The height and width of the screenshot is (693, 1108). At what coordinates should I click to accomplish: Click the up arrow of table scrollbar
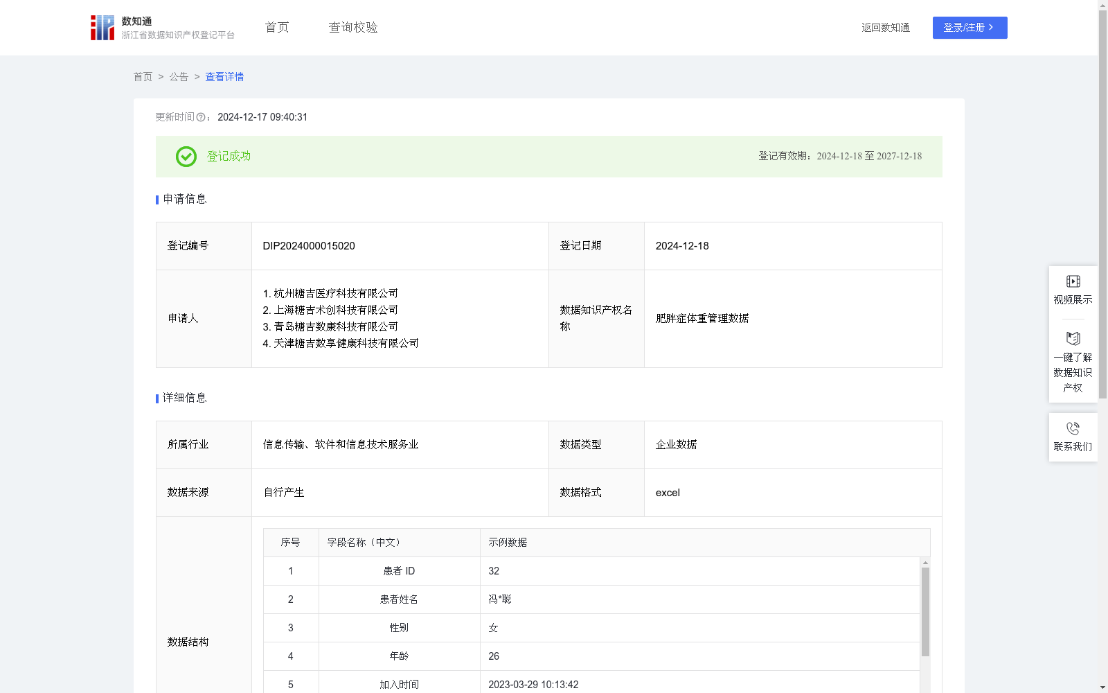pyautogui.click(x=925, y=563)
